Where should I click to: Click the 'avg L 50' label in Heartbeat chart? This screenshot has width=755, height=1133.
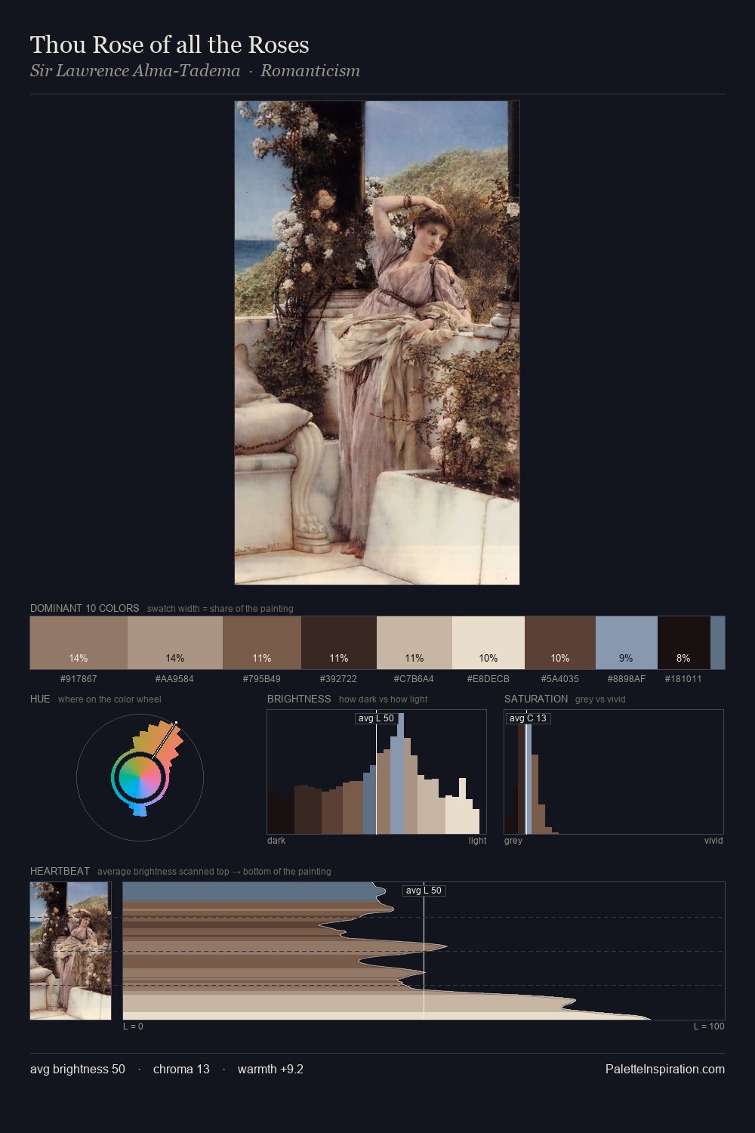[424, 891]
